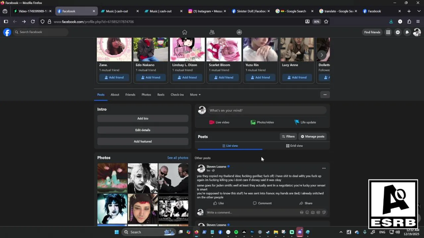Share the Steven Lozano post
This screenshot has height=238, width=424.
tap(306, 203)
